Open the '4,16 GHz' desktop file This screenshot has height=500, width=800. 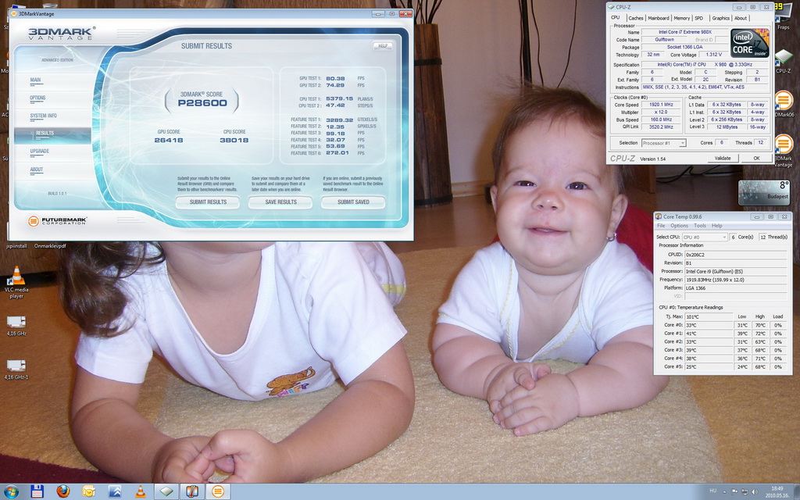pyautogui.click(x=16, y=326)
